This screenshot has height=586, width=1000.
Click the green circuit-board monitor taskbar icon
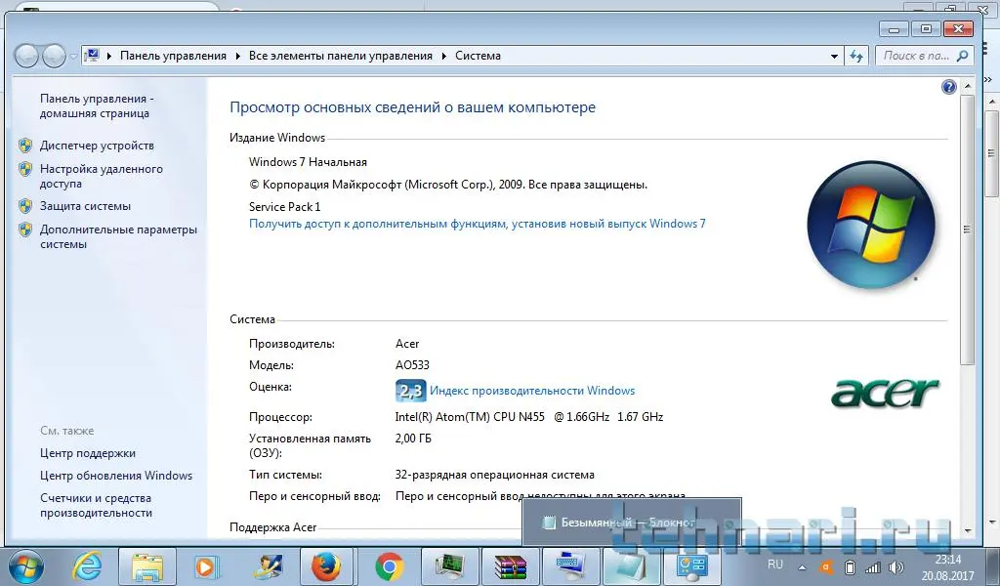pyautogui.click(x=449, y=566)
